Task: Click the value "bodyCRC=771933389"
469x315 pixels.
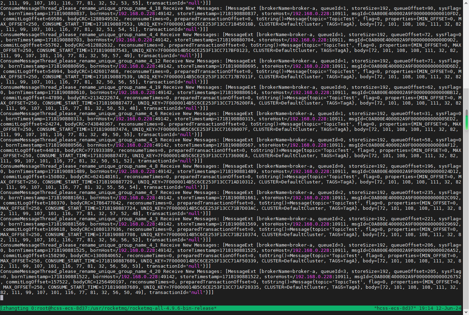Action: tap(89, 150)
